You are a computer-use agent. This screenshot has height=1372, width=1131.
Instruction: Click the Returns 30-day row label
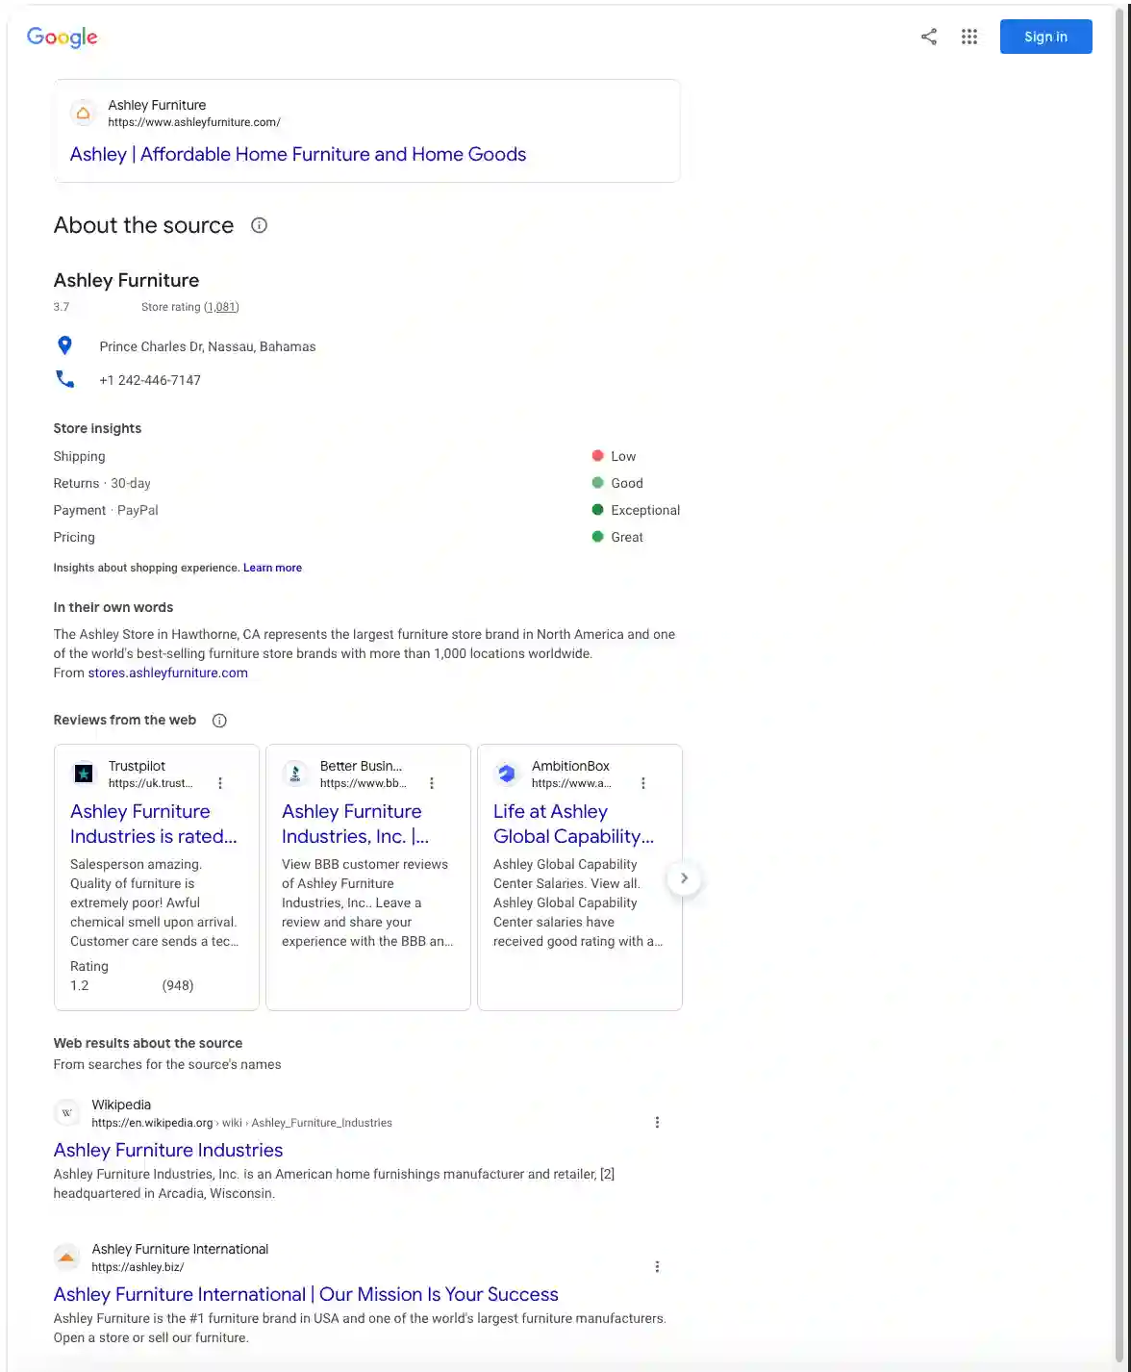(102, 483)
